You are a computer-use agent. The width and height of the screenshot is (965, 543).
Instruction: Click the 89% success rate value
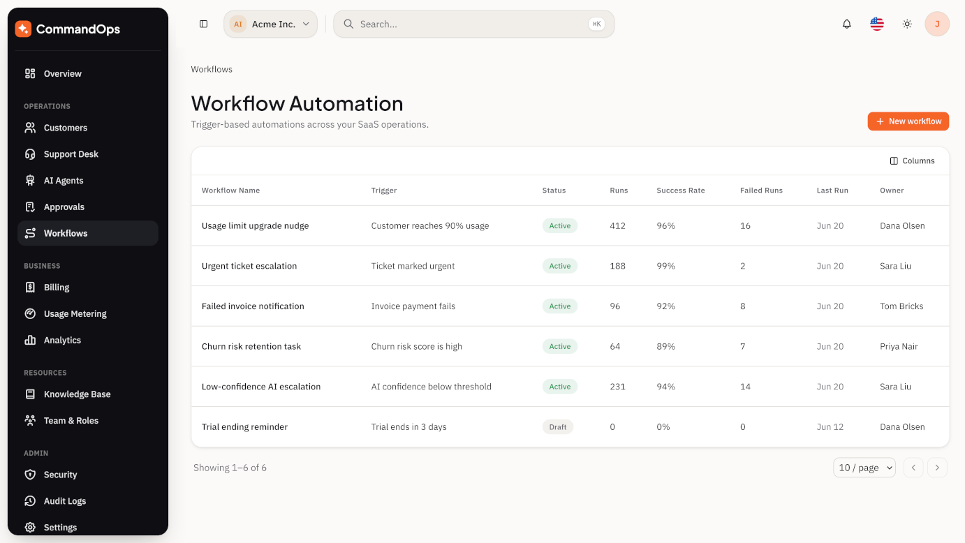[x=666, y=346]
